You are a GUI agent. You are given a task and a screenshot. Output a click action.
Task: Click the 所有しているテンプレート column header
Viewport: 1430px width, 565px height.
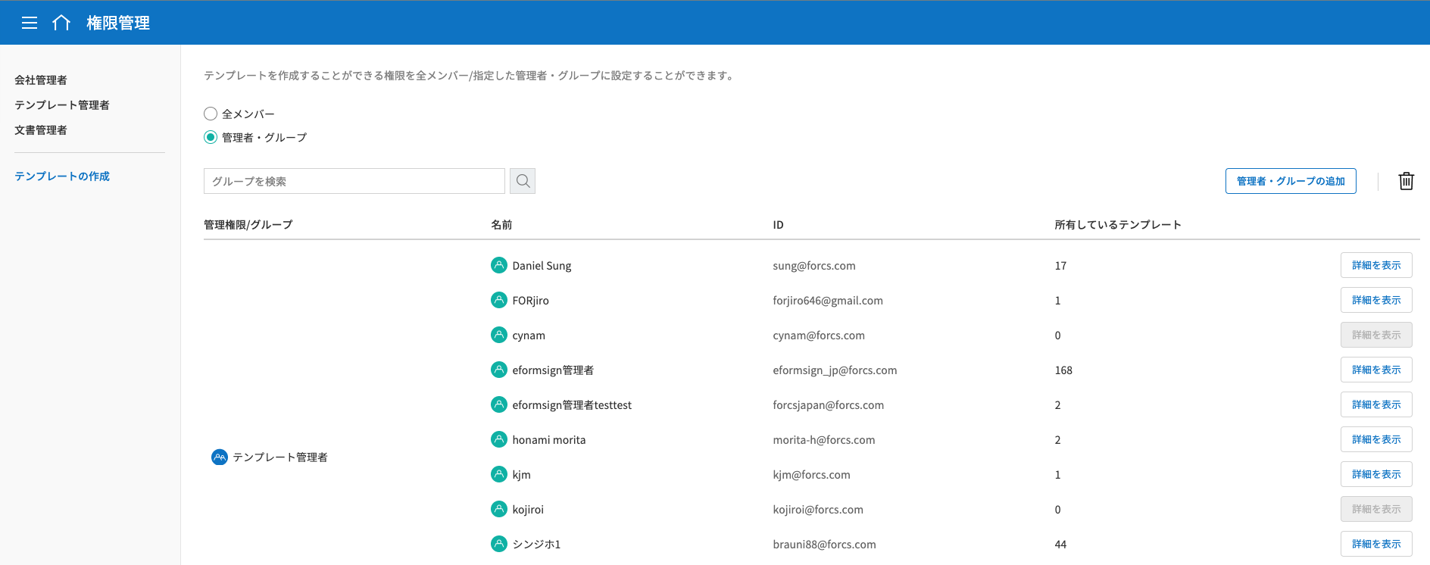click(1117, 225)
